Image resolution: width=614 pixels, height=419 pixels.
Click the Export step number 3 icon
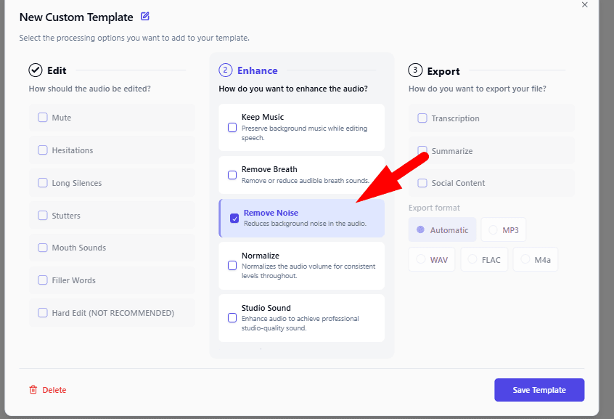pos(415,70)
